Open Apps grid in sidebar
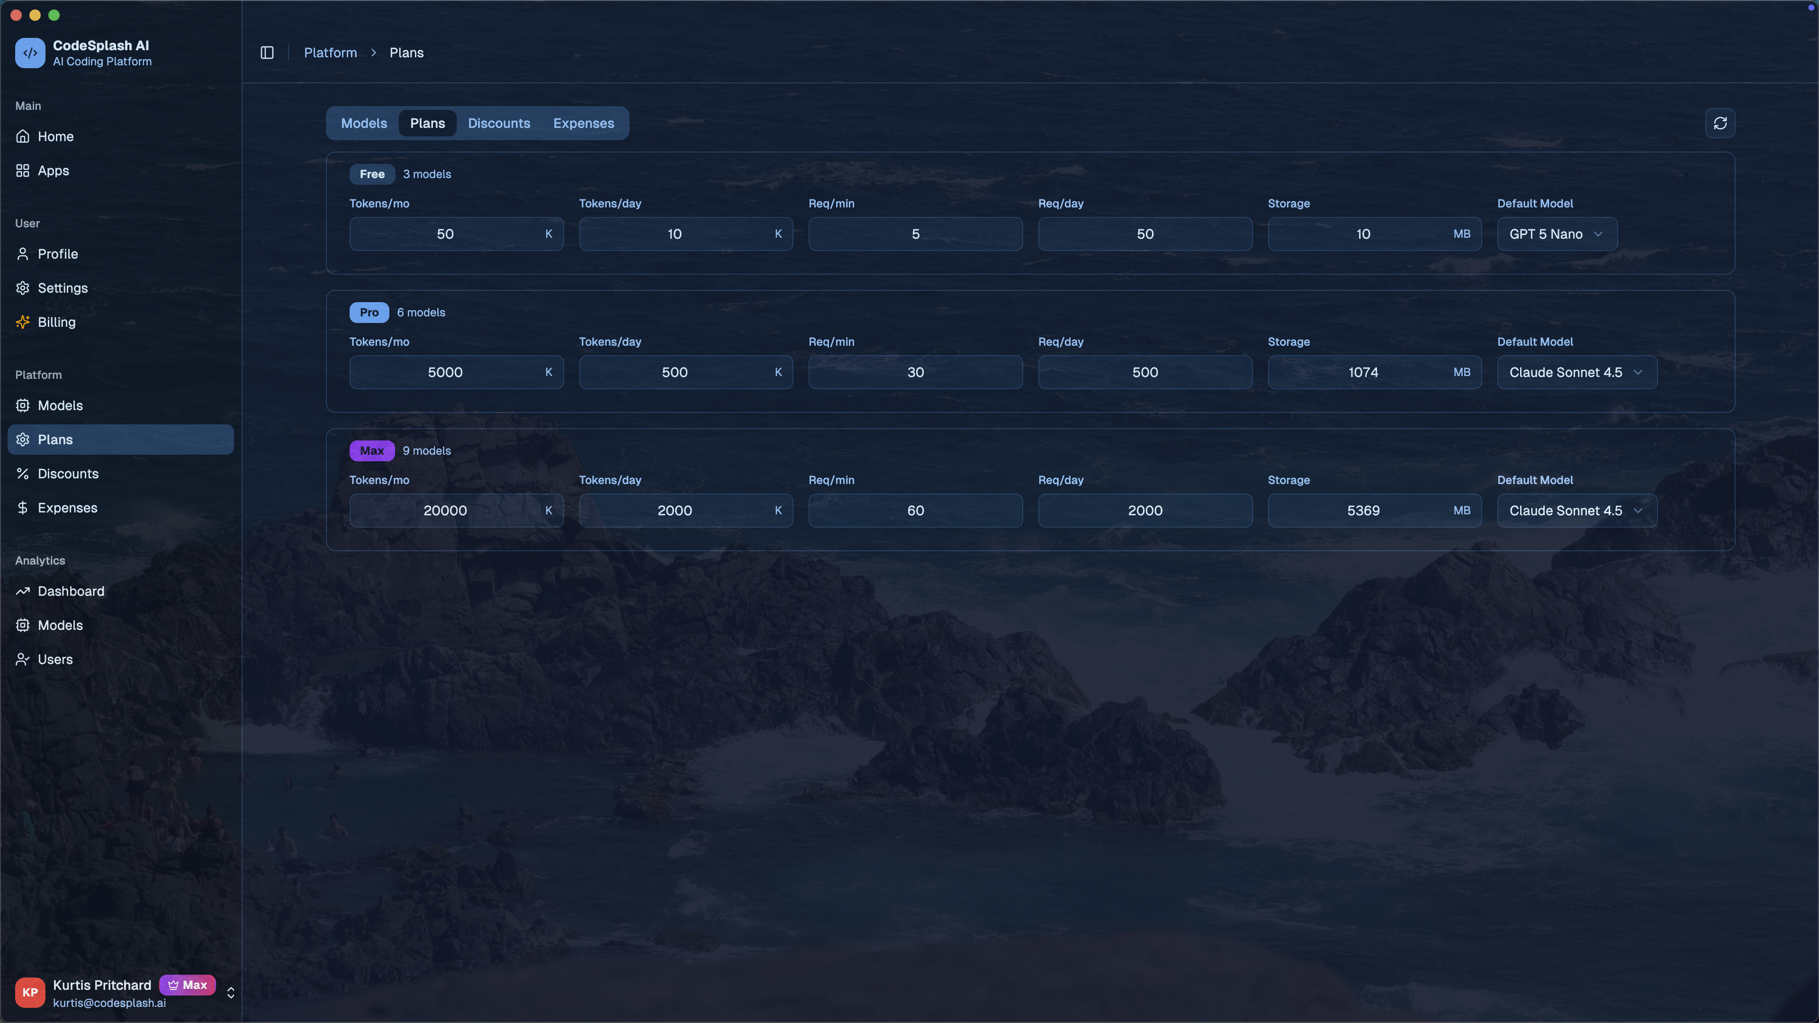This screenshot has width=1819, height=1023. coord(53,170)
